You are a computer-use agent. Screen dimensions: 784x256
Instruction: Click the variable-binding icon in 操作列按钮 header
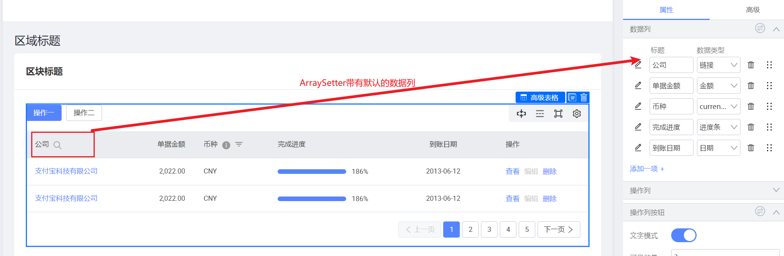pos(760,211)
